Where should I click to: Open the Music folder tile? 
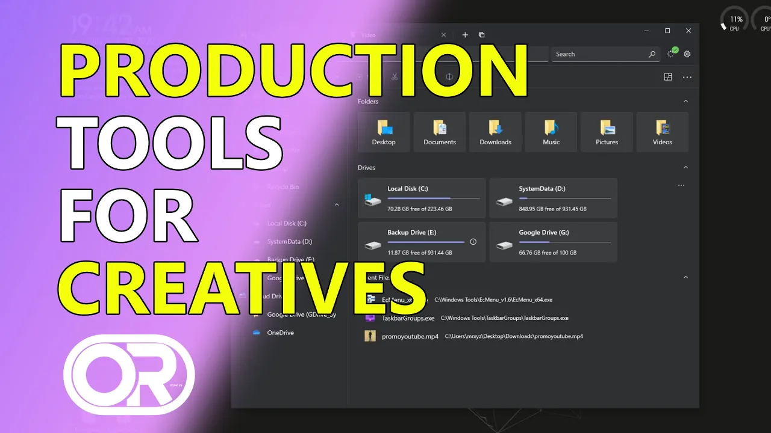(551, 132)
